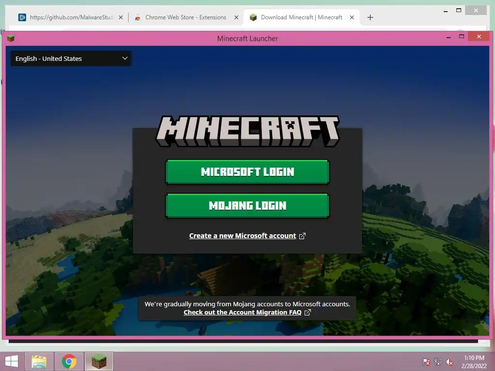The image size is (495, 371).
Task: Open the Windows Start menu
Action: (x=12, y=361)
